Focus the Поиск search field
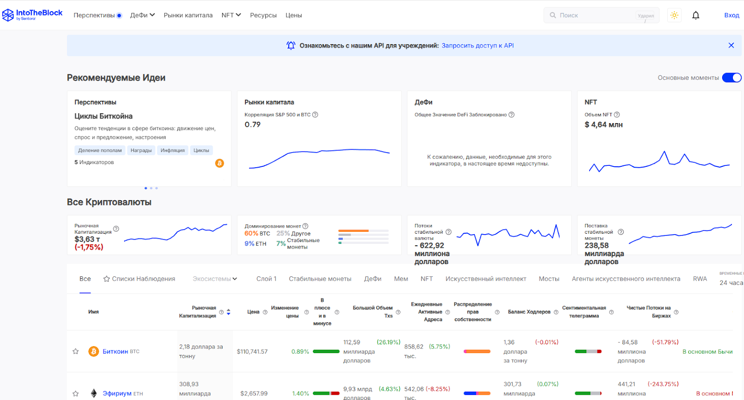This screenshot has width=744, height=400. pos(601,15)
